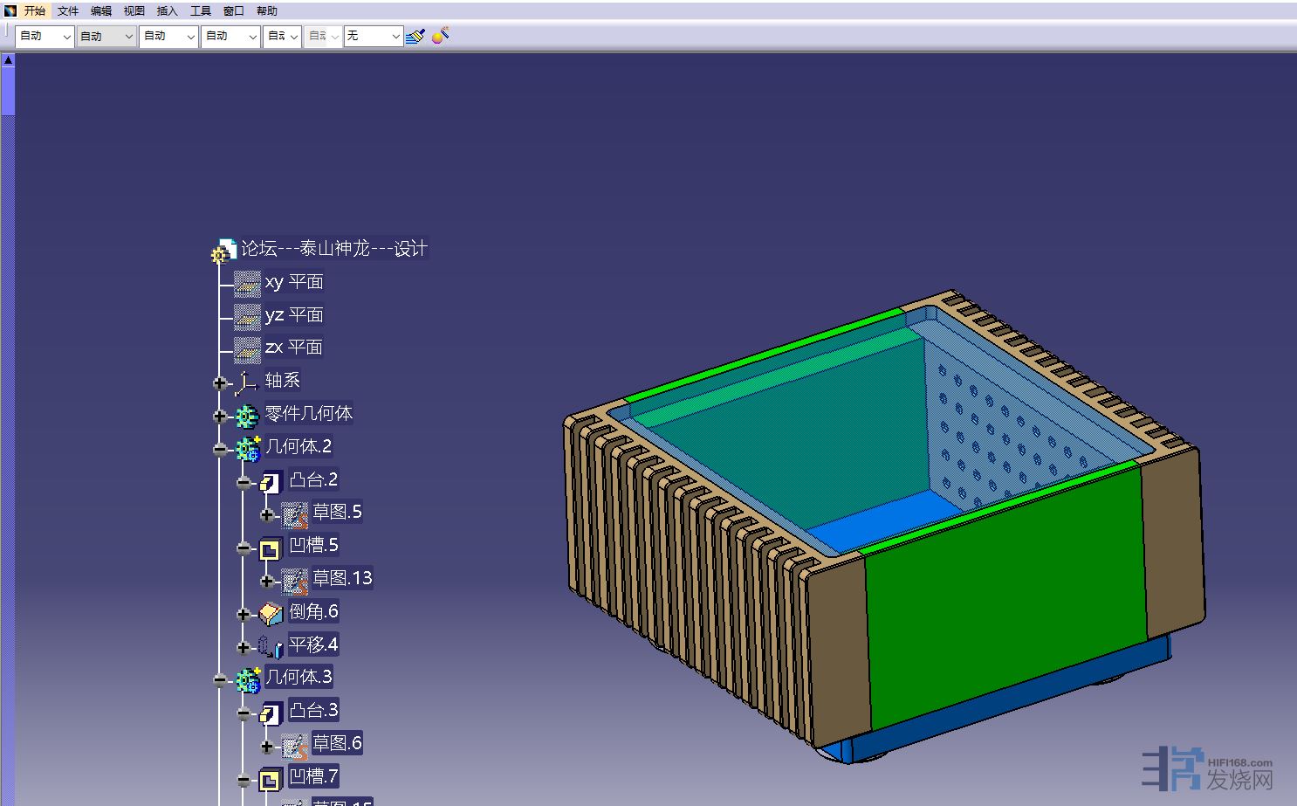Open the 工具 menu

pos(201,11)
